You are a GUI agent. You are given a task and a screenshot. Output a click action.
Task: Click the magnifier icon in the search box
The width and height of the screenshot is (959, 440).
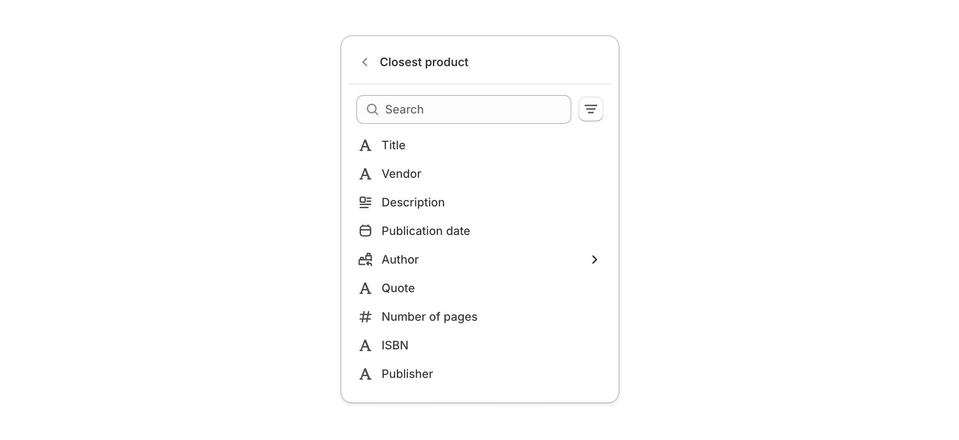pyautogui.click(x=372, y=109)
